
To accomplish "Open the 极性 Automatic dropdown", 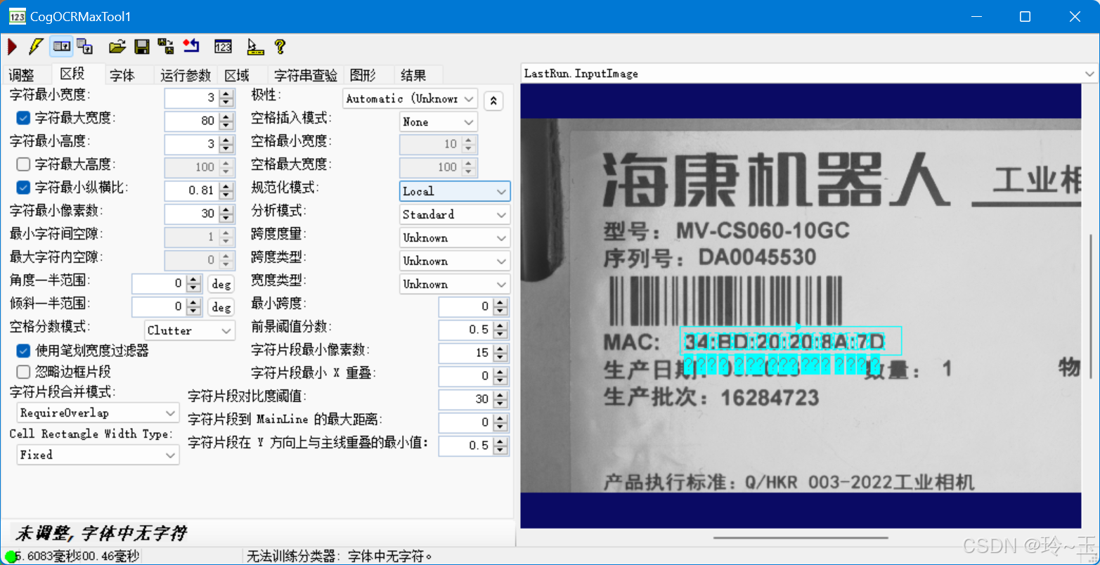I will [410, 99].
